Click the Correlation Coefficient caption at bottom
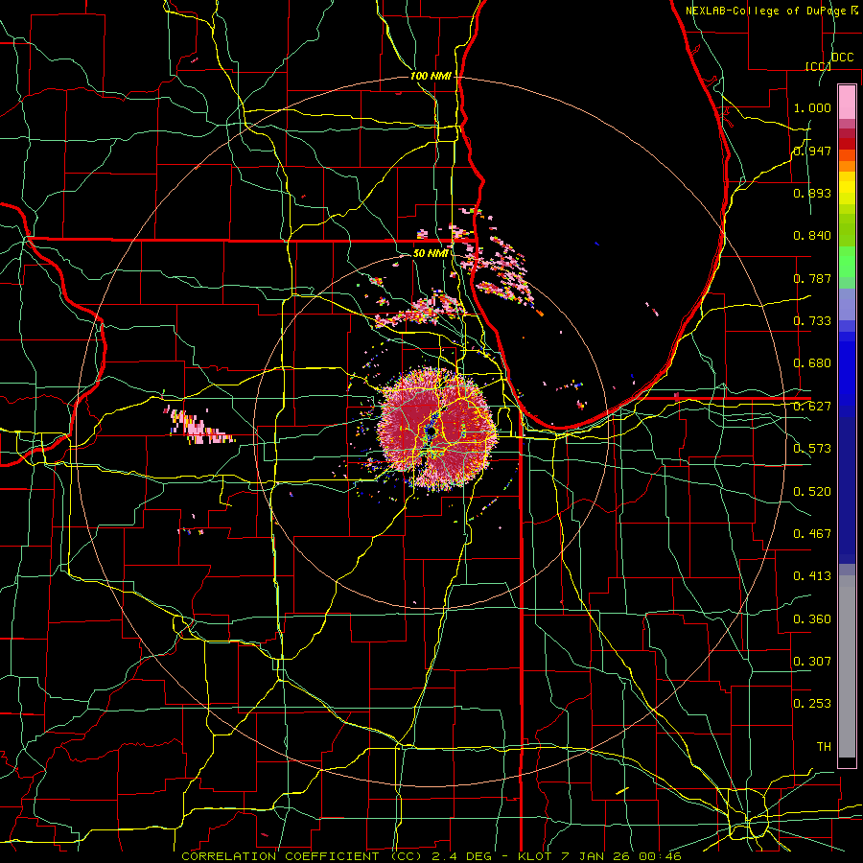This screenshot has height=863, width=863. [431, 856]
